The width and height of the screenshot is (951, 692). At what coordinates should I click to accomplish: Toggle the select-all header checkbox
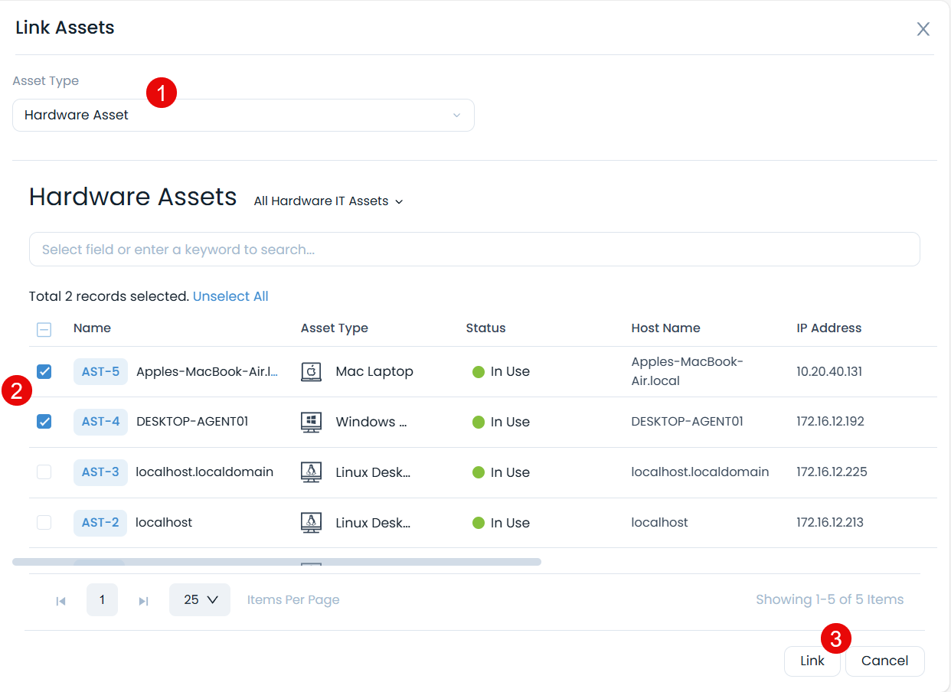point(44,329)
